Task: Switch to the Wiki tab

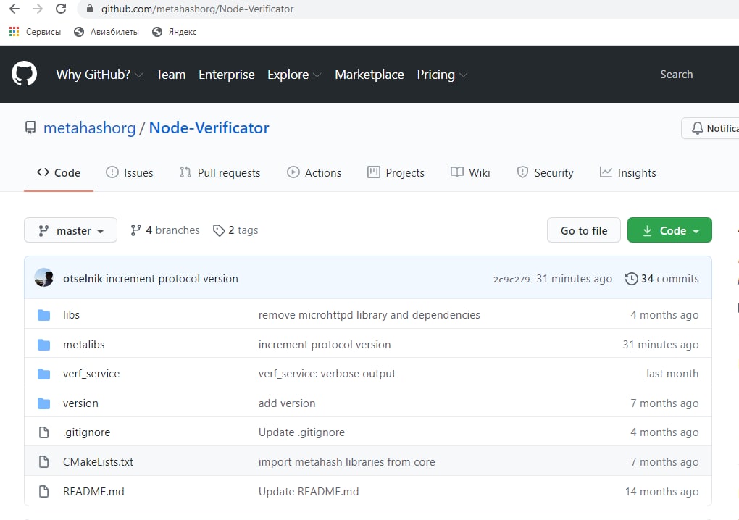Action: point(470,173)
